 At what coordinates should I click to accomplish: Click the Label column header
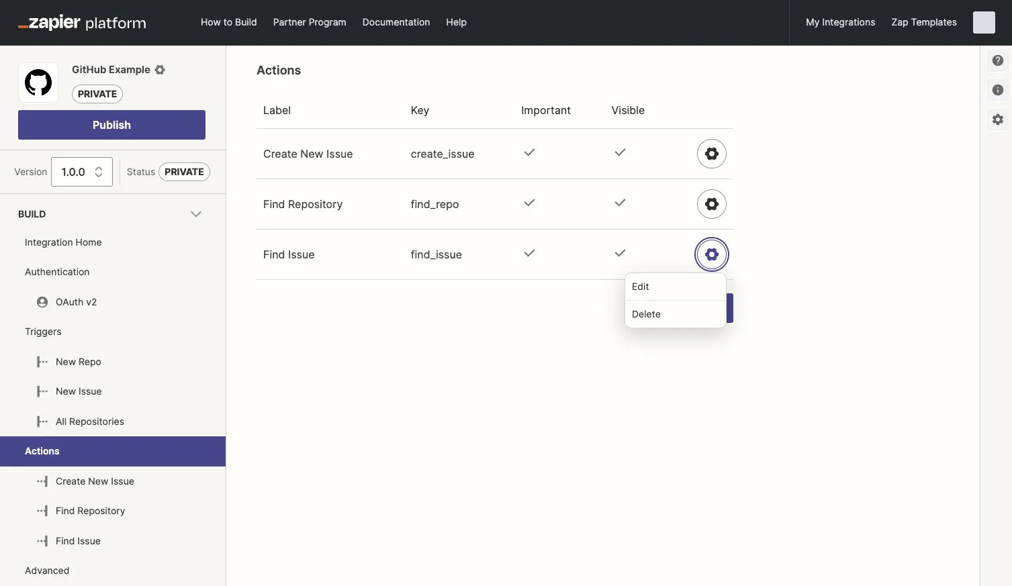(277, 110)
